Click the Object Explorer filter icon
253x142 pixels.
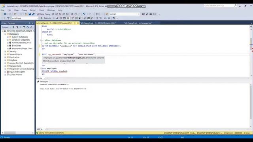(x=24, y=27)
